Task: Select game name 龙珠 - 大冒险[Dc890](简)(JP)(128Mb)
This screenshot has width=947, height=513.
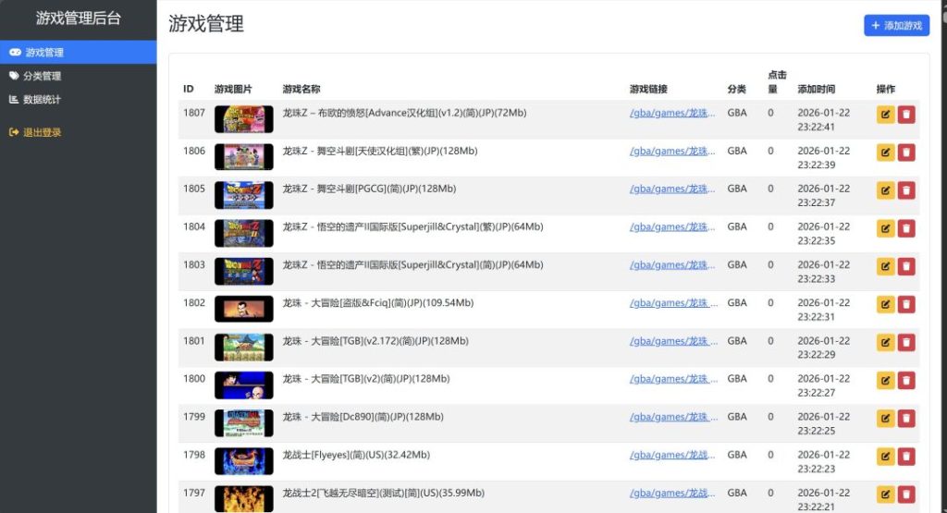Action: tap(363, 417)
